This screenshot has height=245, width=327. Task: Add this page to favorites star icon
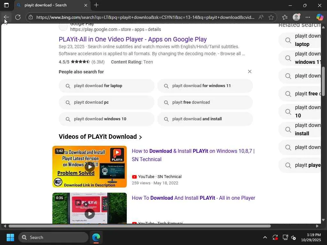coord(271,17)
